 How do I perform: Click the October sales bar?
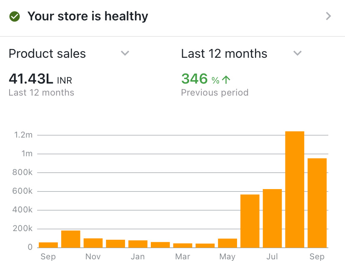(71, 239)
